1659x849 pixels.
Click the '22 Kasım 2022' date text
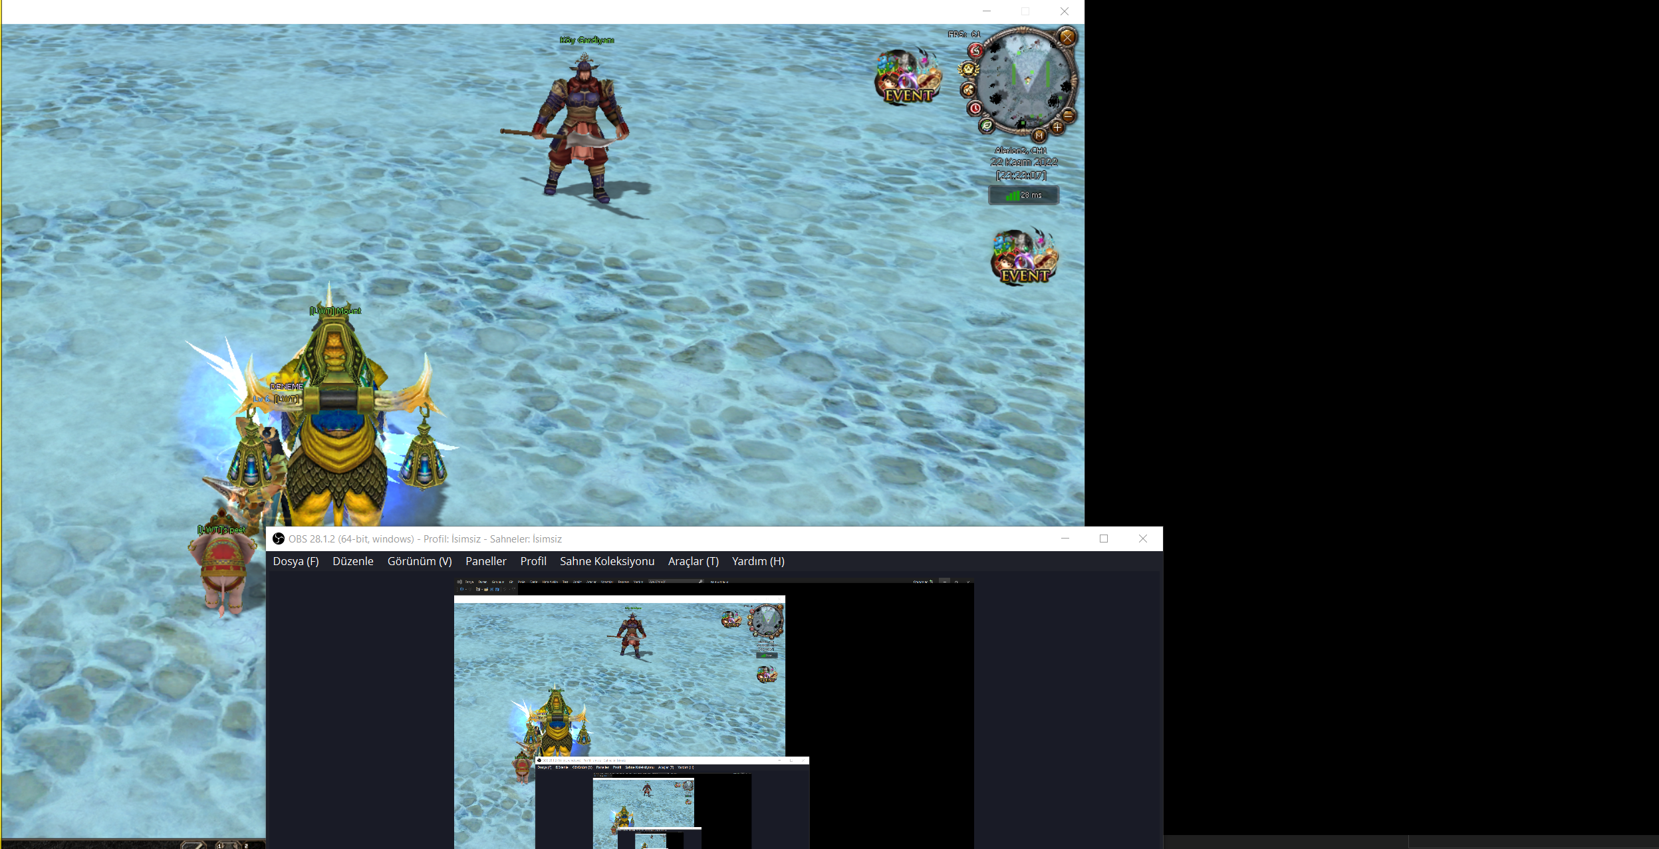pyautogui.click(x=1024, y=162)
